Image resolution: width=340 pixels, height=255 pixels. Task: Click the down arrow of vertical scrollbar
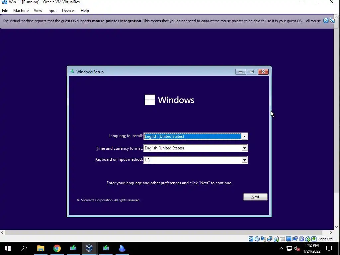(x=337, y=227)
